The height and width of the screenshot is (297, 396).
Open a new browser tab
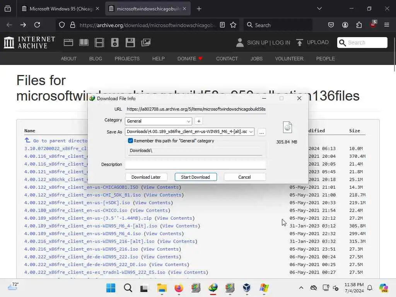click(199, 9)
